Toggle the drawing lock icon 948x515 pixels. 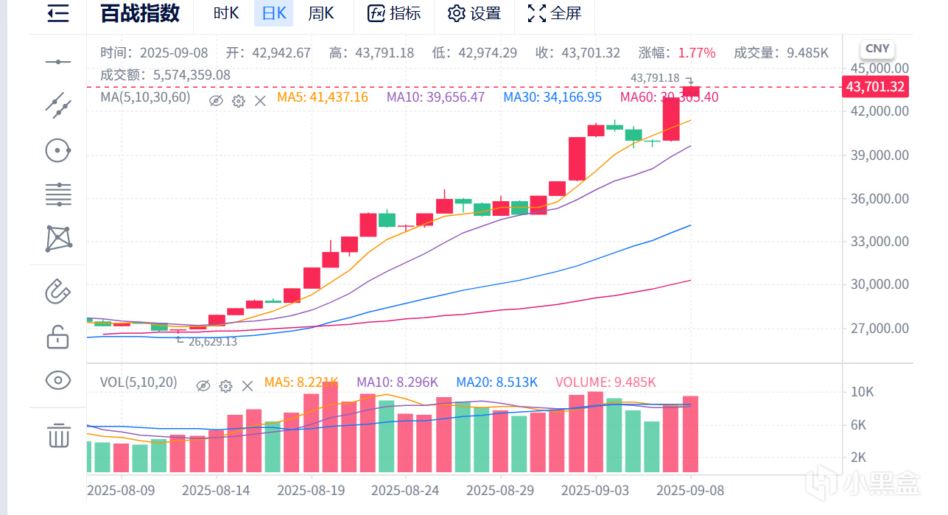58,337
